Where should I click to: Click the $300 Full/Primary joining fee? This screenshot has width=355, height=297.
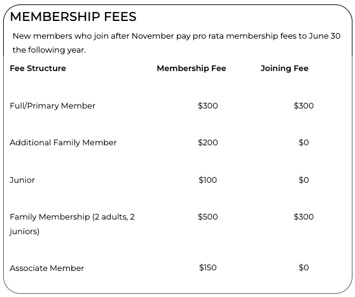(303, 106)
